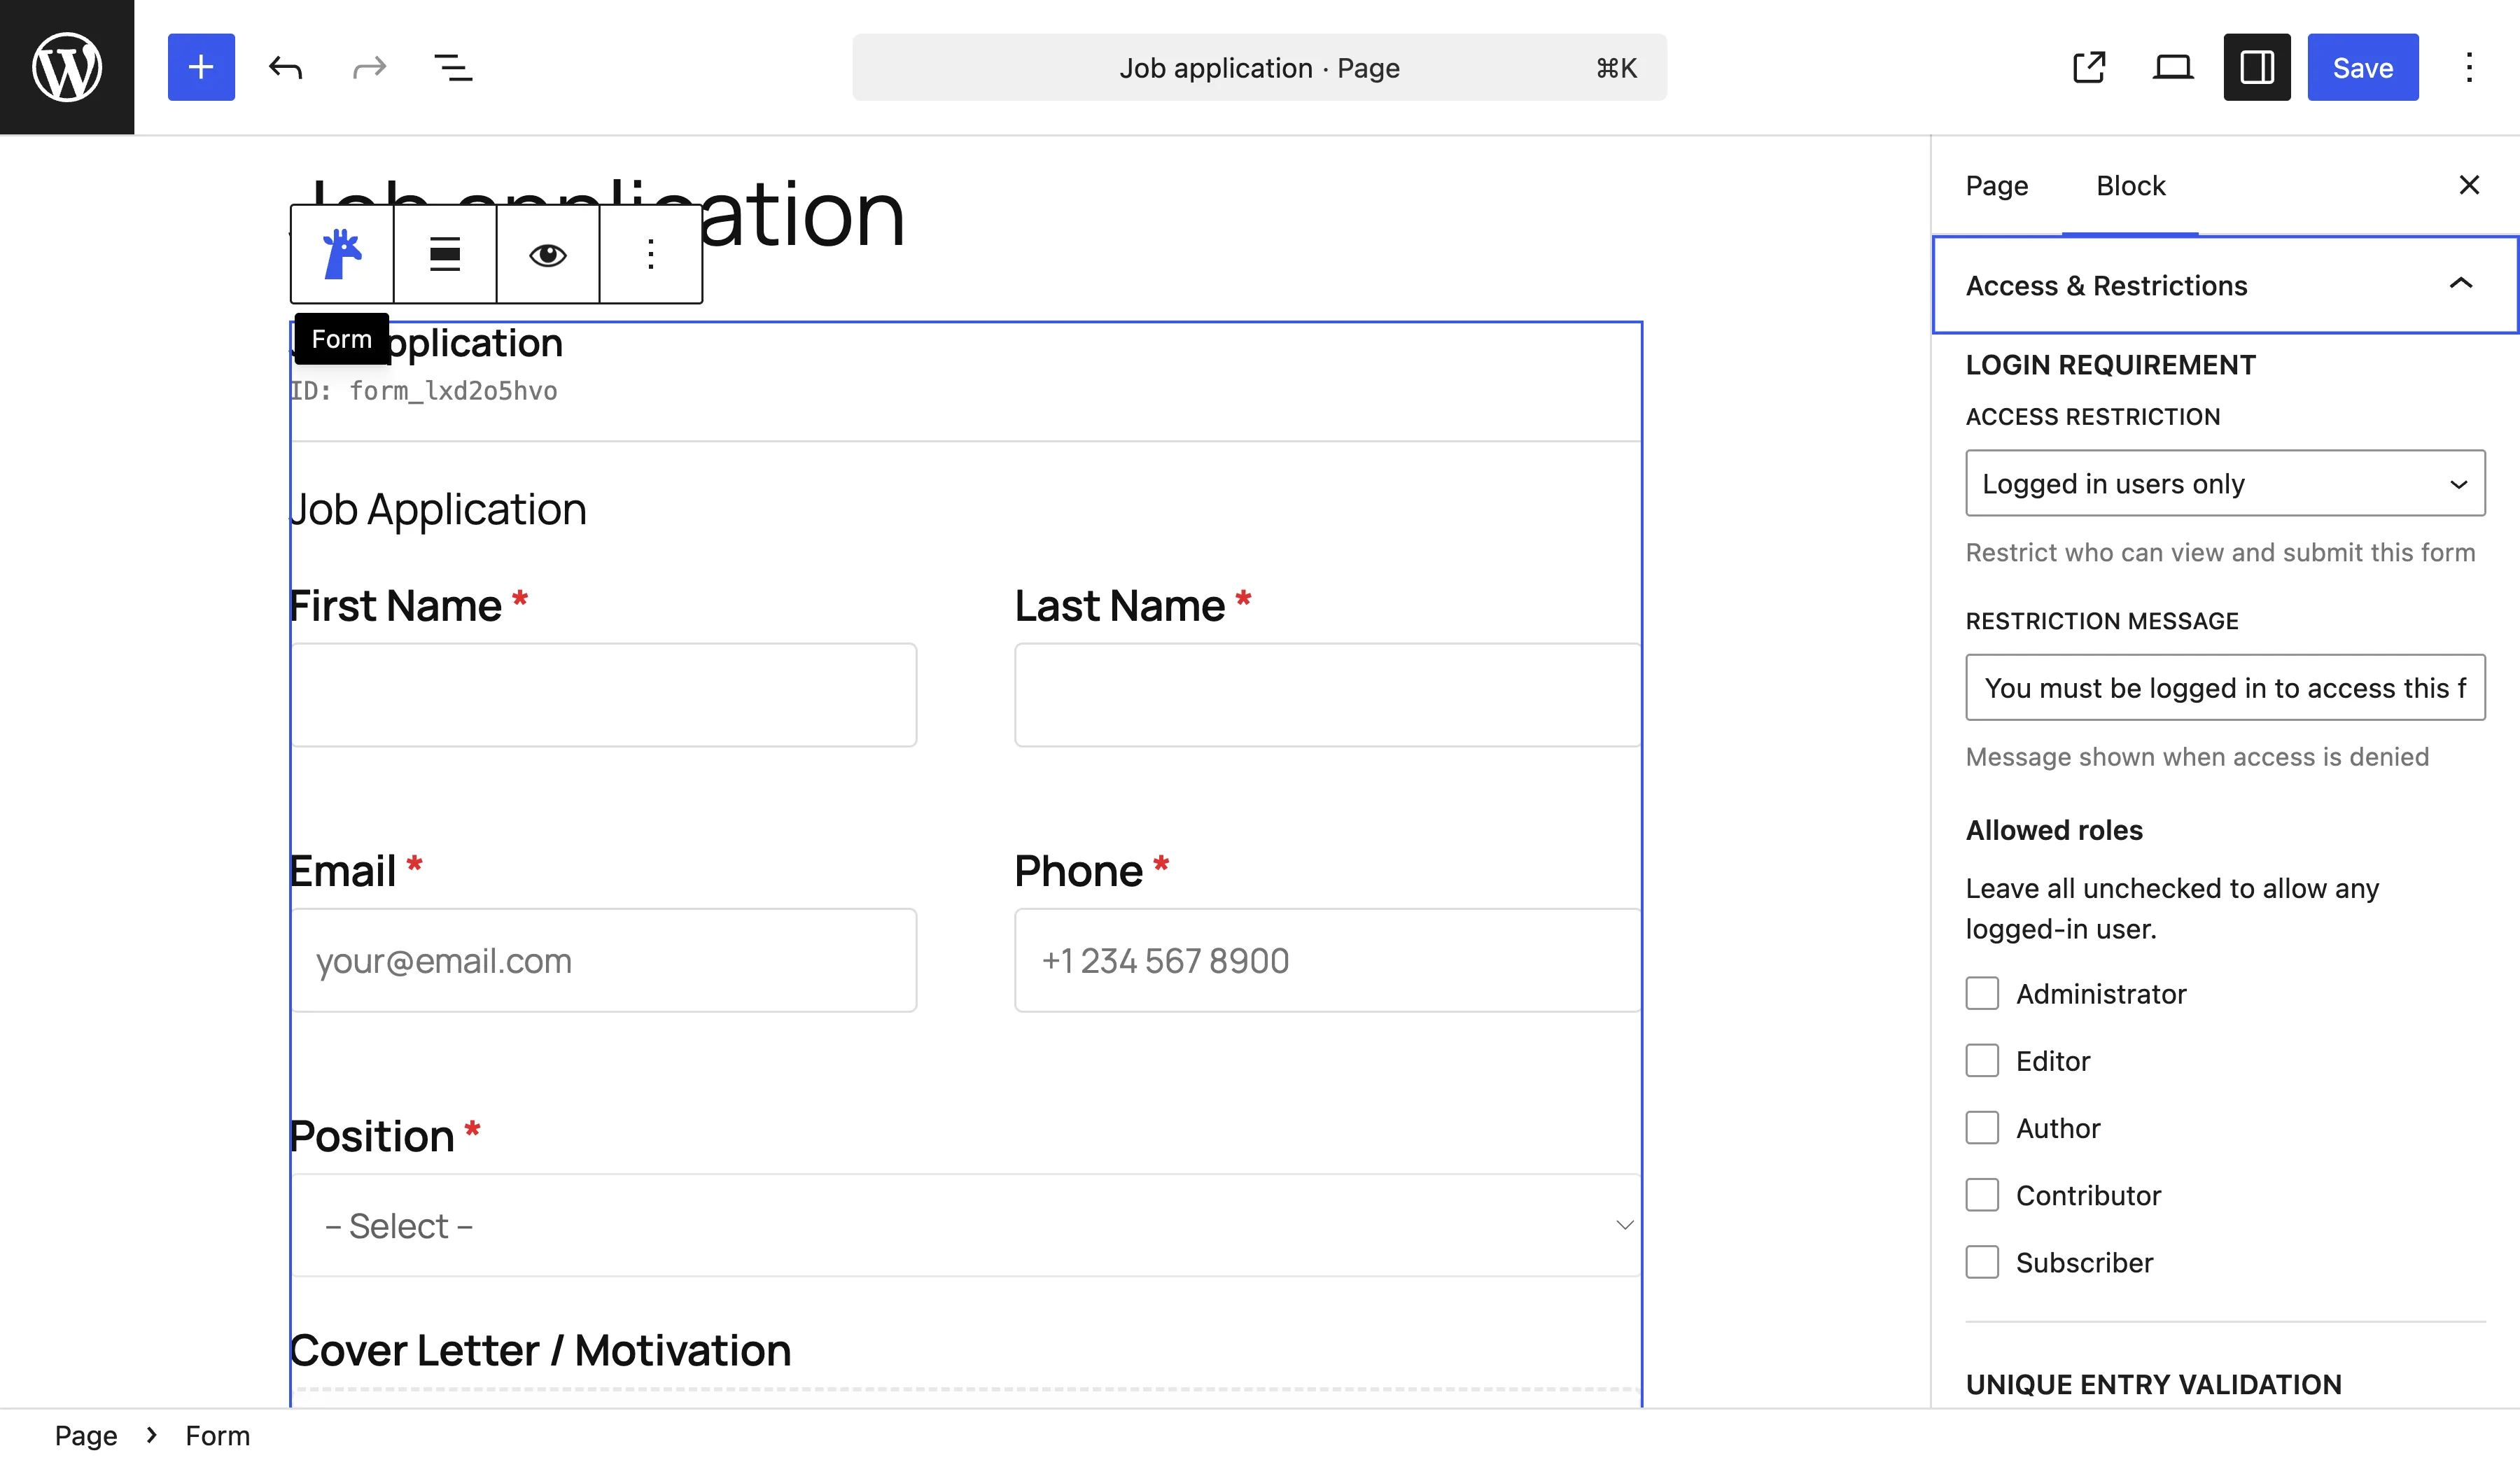Click Form in the breadcrumb bar

tap(216, 1434)
